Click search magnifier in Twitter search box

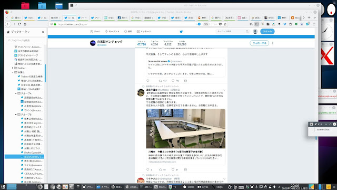coord(247,32)
